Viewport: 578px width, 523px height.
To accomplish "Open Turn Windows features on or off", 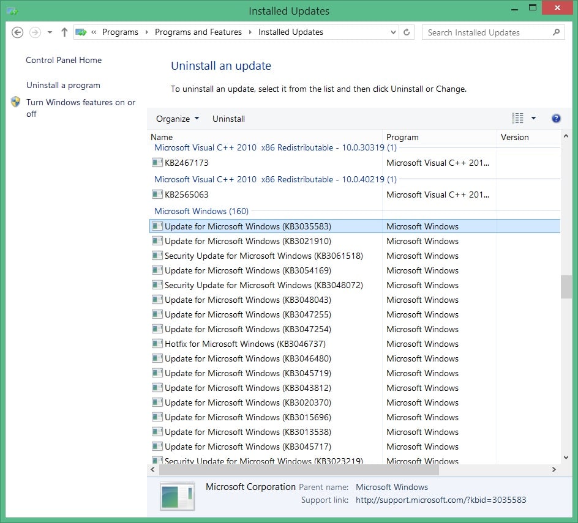I will [x=81, y=108].
